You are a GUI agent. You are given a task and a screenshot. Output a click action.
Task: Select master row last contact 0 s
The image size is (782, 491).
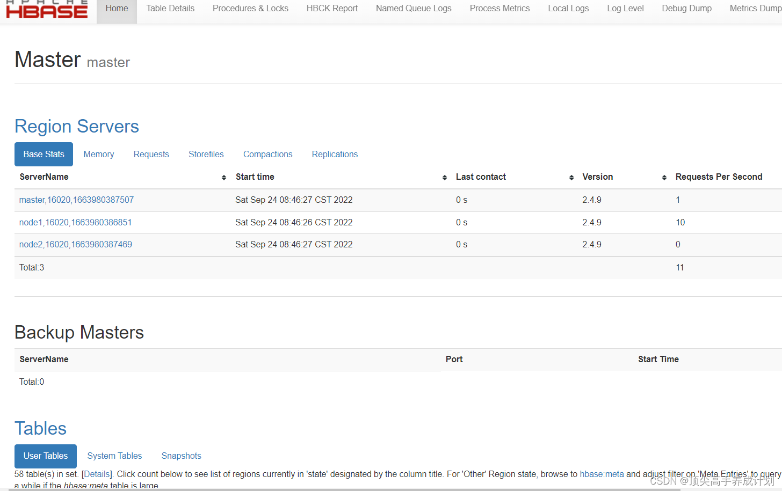(x=461, y=200)
